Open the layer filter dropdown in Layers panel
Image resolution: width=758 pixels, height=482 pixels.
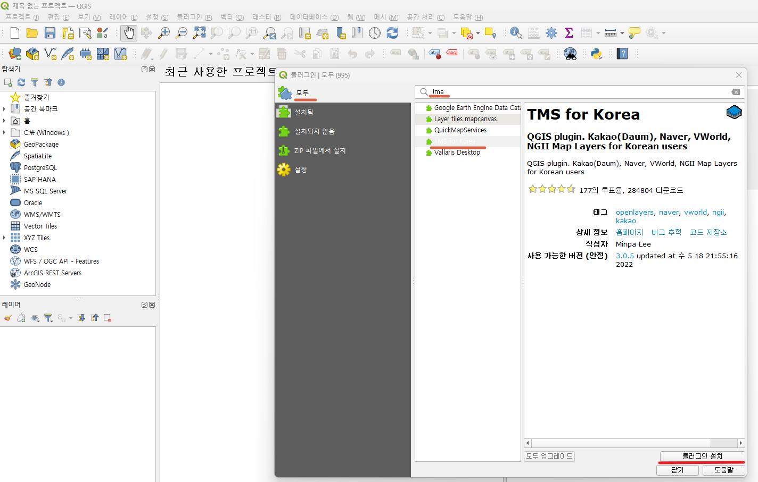(49, 318)
